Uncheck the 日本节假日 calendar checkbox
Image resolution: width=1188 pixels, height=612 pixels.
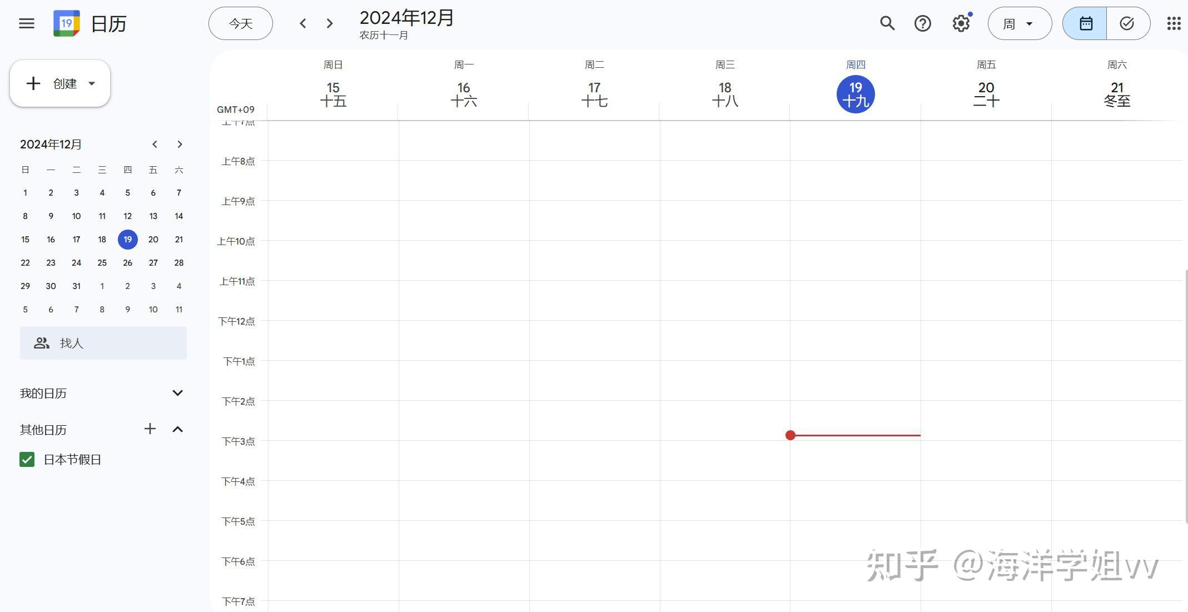click(x=27, y=460)
